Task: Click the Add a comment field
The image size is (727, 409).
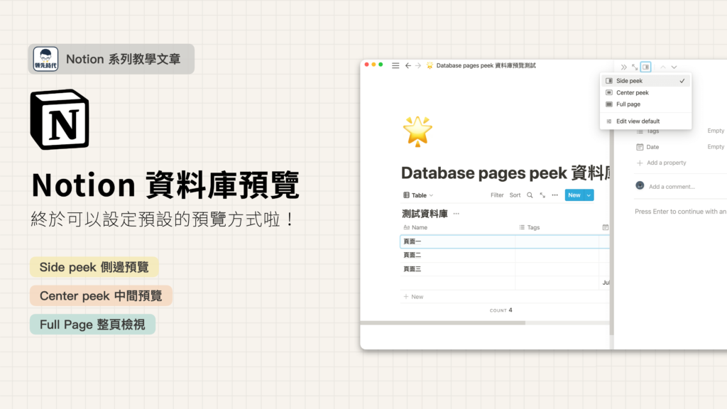Action: point(671,187)
